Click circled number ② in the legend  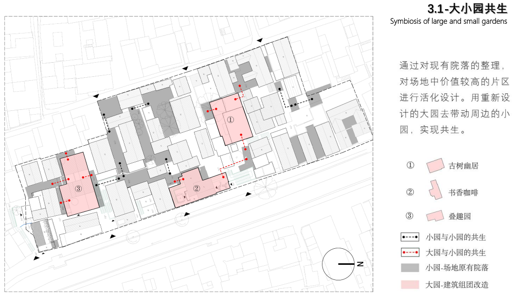pos(410,192)
